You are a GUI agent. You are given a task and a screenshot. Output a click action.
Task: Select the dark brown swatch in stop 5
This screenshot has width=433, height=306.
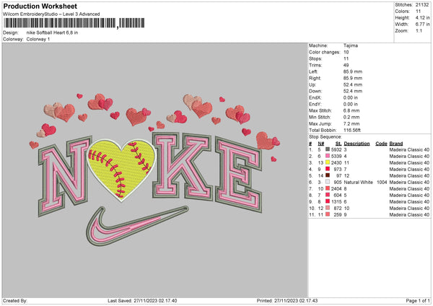tap(328, 175)
